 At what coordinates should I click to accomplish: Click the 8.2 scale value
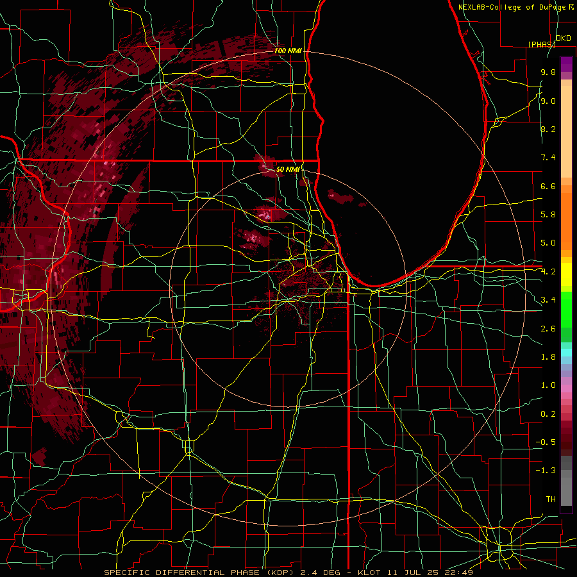point(548,129)
